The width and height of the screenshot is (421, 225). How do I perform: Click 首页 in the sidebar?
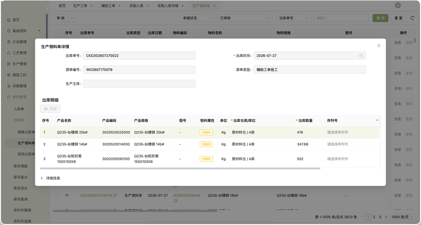(16, 20)
